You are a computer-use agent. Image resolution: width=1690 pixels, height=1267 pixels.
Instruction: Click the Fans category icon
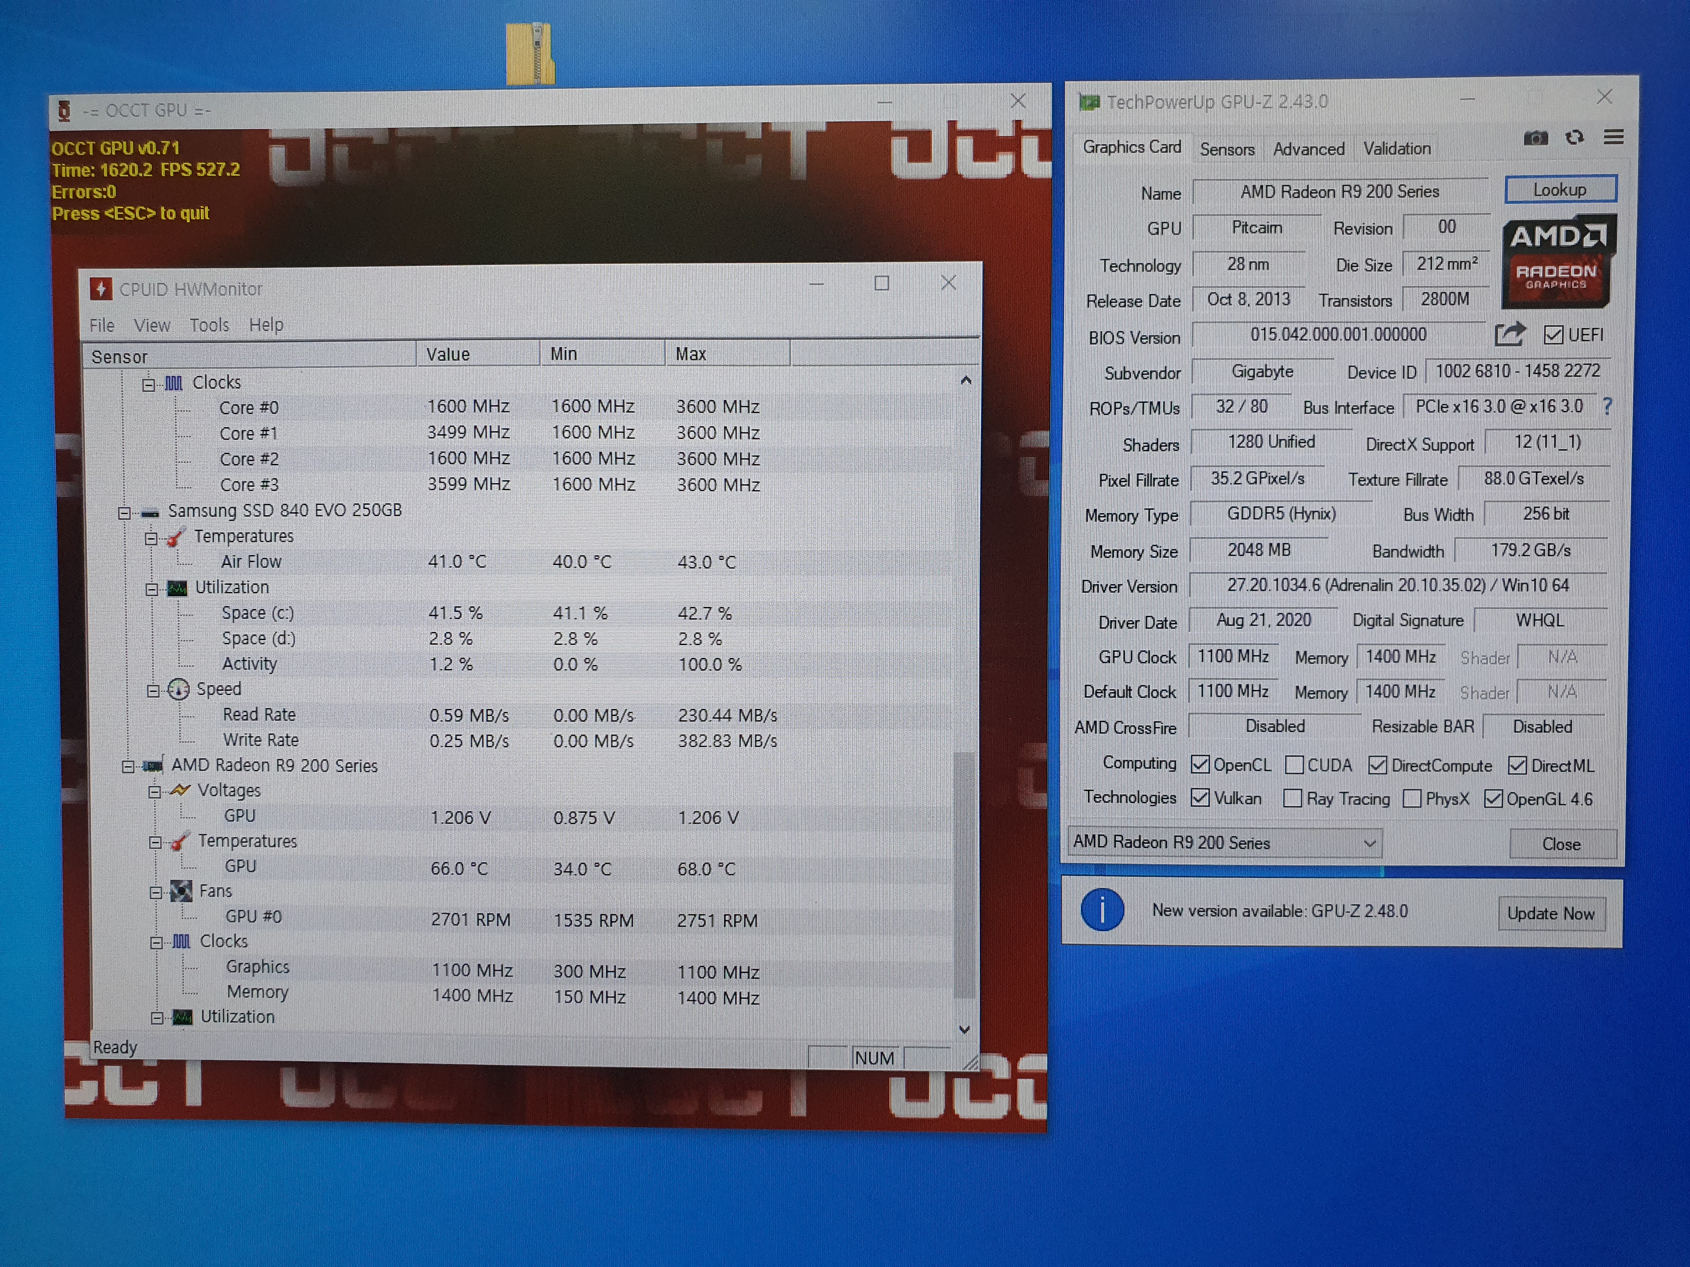click(181, 891)
